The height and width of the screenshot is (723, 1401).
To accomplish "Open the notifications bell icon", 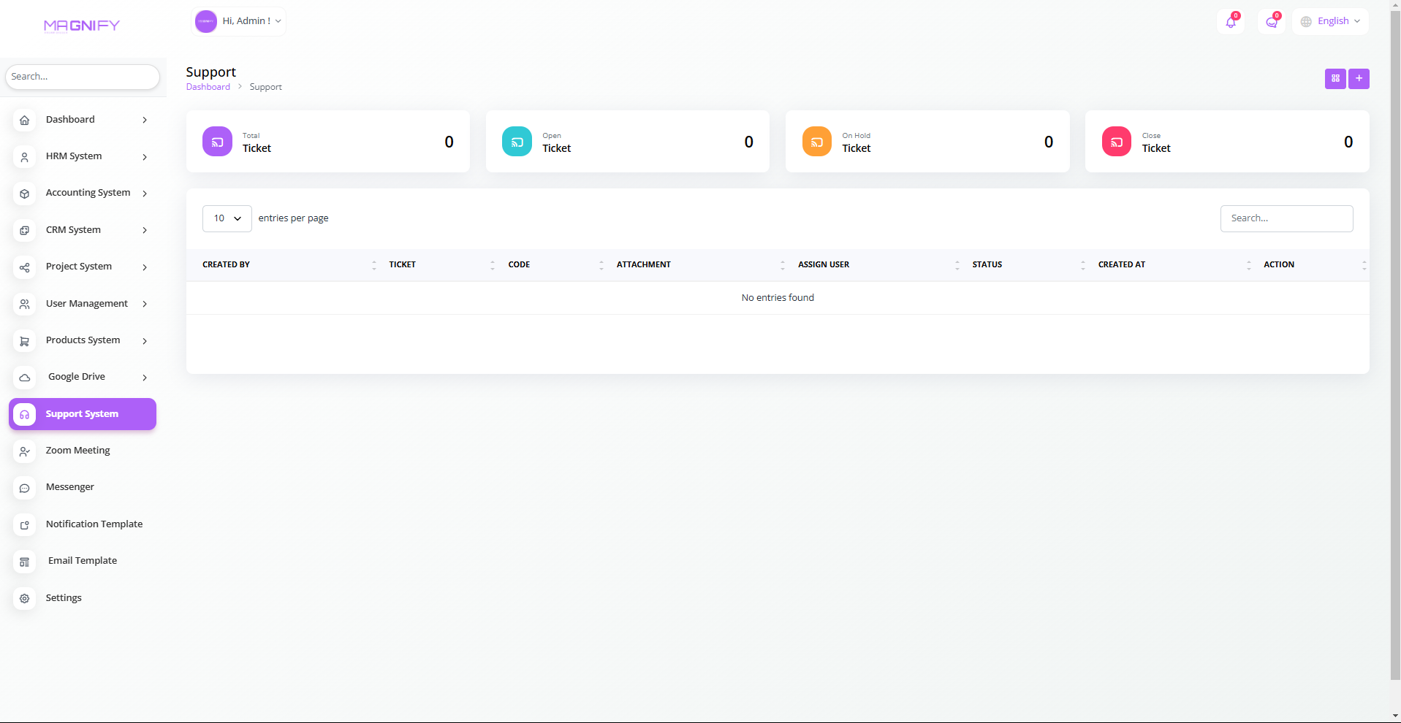I will [1231, 22].
